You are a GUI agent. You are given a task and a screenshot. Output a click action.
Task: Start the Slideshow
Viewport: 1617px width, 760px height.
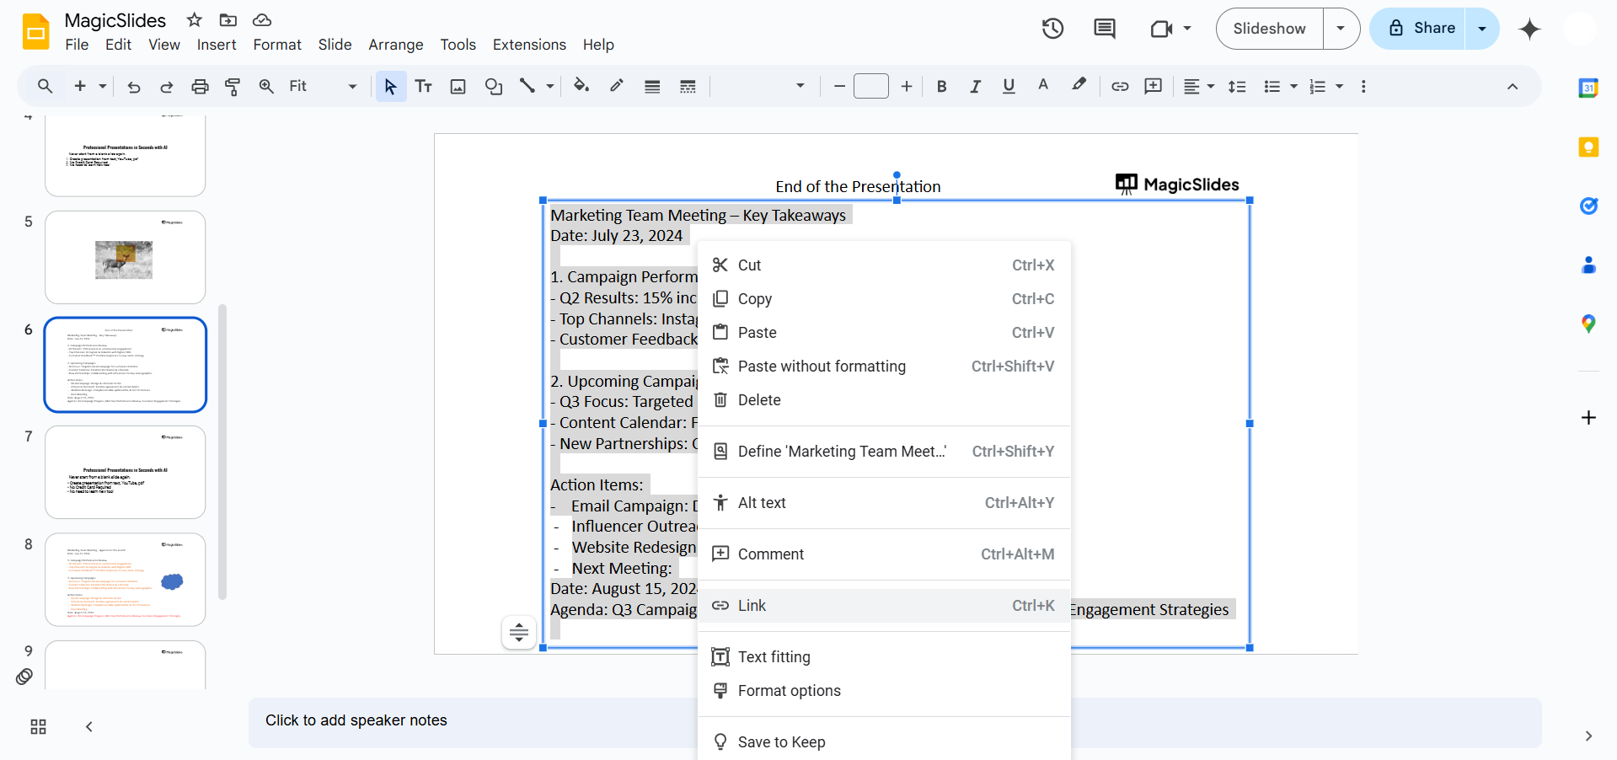pos(1269,29)
